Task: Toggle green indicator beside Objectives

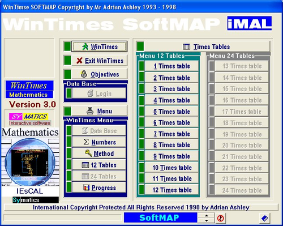Action: 67,74
